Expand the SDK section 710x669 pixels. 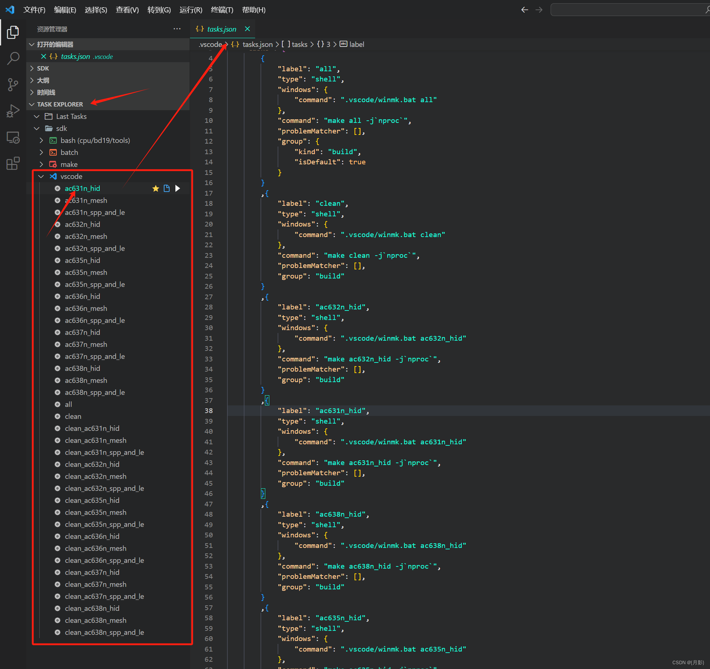pyautogui.click(x=32, y=68)
